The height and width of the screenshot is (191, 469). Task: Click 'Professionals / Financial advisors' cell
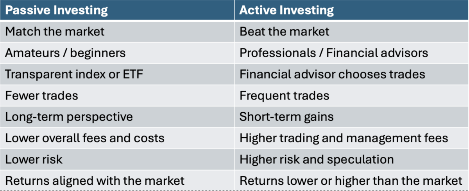point(352,53)
